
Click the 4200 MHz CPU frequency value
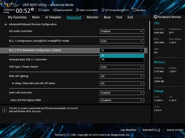coord(159,33)
